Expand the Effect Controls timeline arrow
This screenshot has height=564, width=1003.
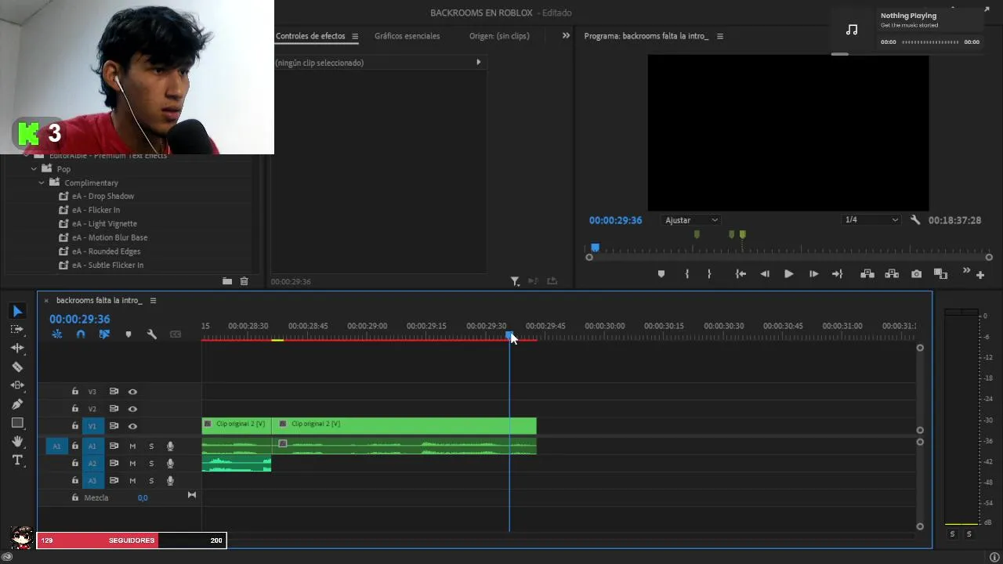point(478,62)
